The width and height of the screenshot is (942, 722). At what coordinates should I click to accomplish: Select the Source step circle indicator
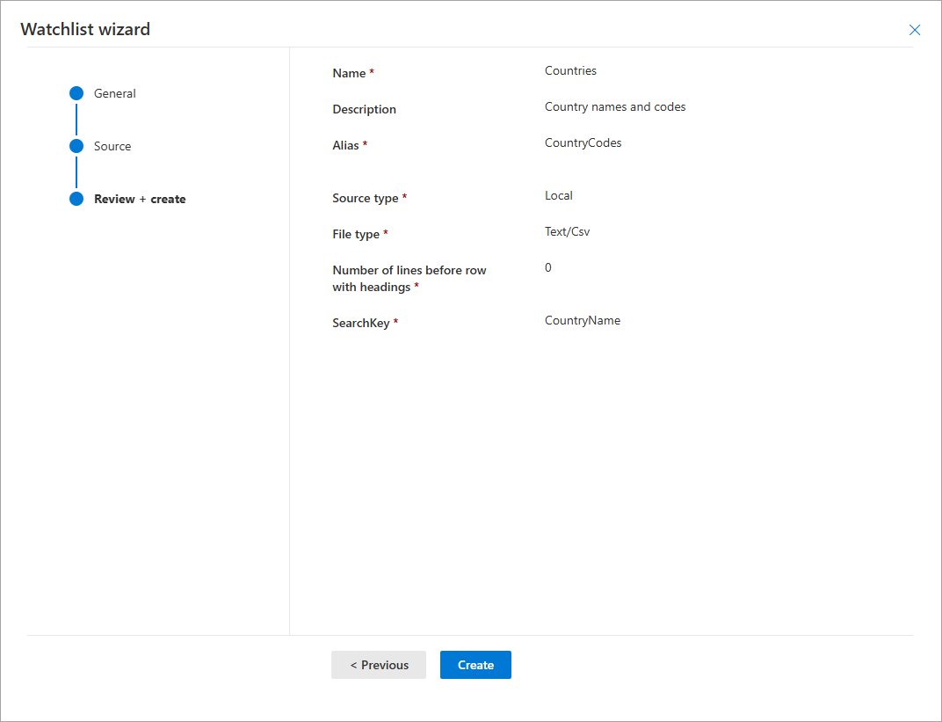[x=76, y=146]
